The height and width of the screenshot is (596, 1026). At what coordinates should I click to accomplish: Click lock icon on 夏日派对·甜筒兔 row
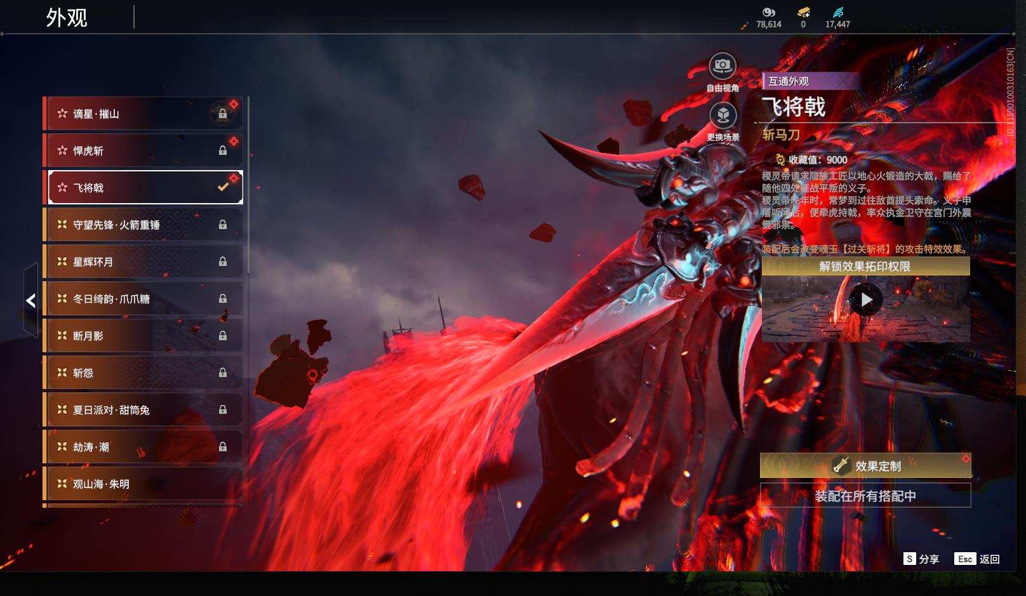(x=223, y=409)
